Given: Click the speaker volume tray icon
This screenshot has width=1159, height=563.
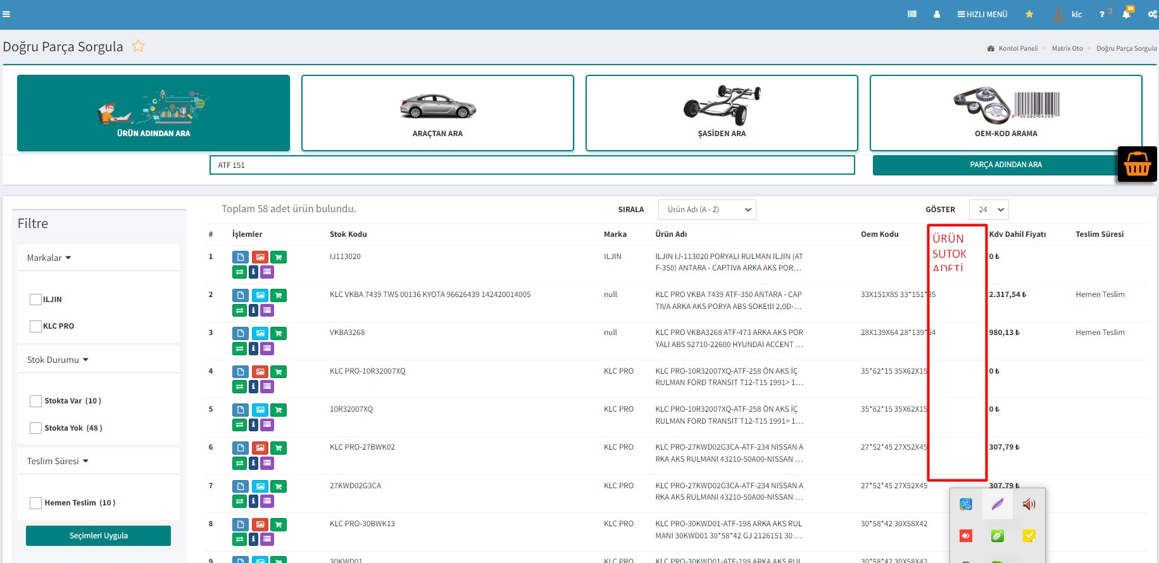Looking at the screenshot, I should coord(1029,504).
